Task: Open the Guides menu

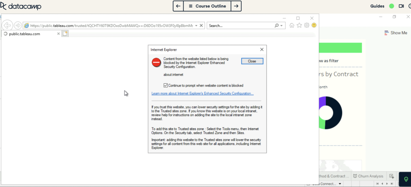Action: coord(377,6)
